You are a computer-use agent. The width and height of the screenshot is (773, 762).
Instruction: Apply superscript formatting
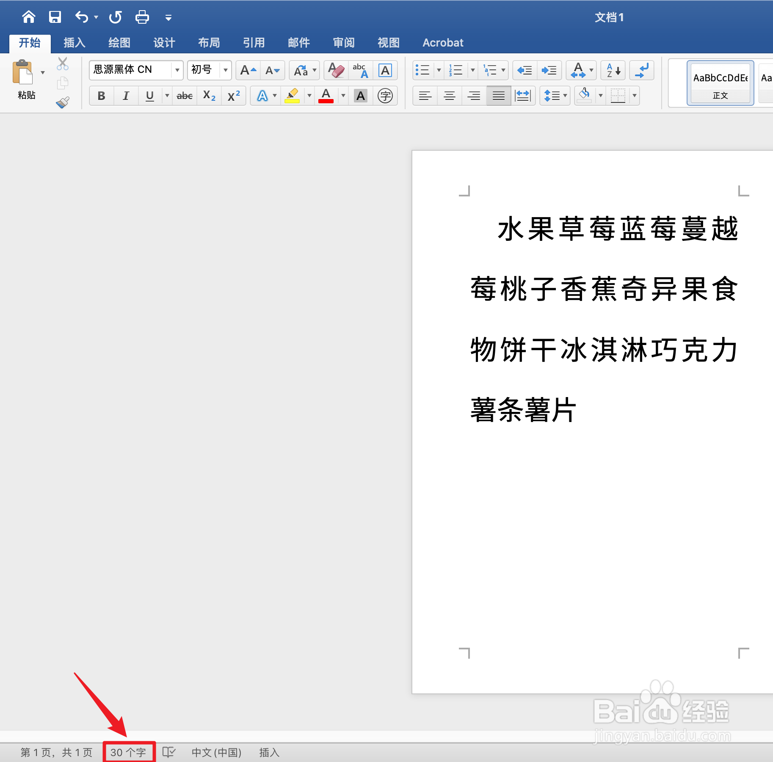point(233,96)
